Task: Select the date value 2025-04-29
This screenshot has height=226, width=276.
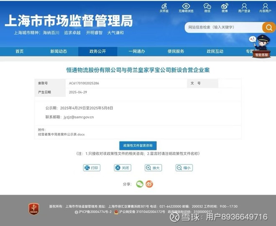Action: click(78, 92)
